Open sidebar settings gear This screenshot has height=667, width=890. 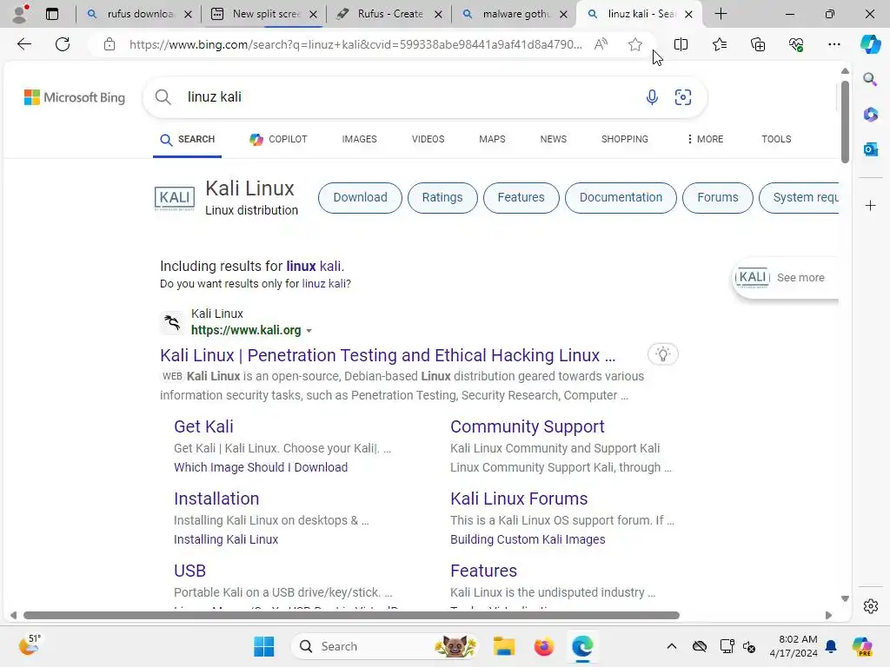[x=870, y=605]
